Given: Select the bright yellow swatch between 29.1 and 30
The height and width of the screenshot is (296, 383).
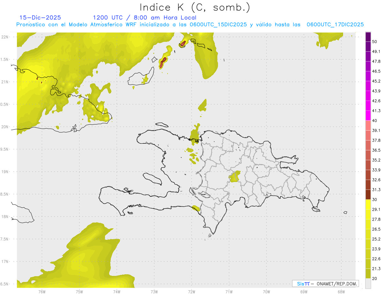Looking at the screenshot, I should [x=368, y=204].
